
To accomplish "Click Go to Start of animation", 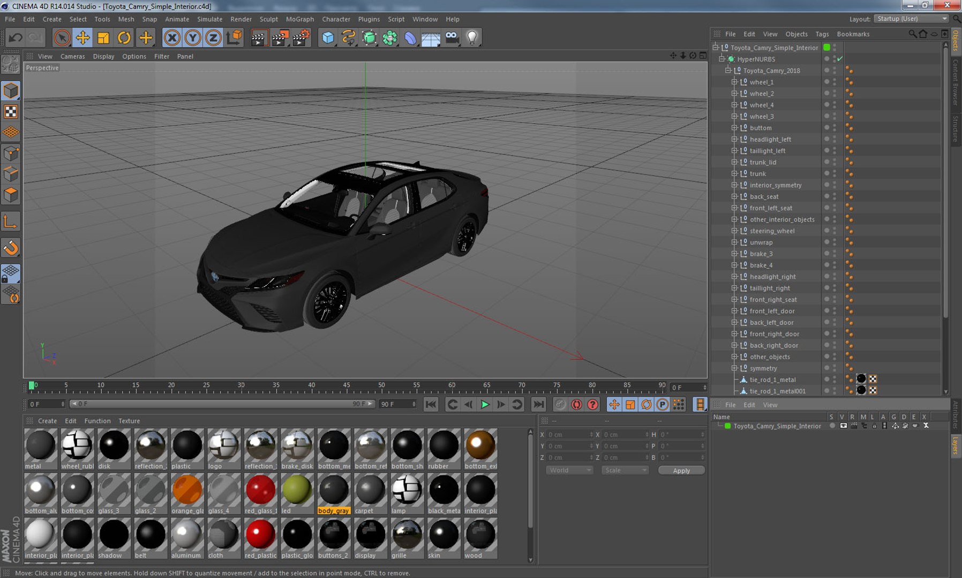I will [x=431, y=405].
